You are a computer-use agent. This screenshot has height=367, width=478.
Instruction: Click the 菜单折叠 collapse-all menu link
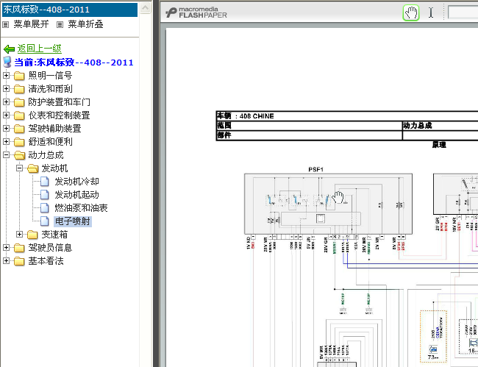click(85, 24)
